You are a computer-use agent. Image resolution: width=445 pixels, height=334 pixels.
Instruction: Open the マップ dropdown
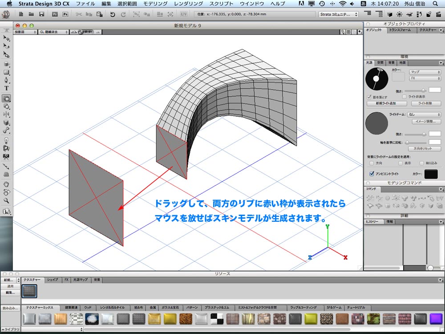pyautogui.click(x=425, y=72)
